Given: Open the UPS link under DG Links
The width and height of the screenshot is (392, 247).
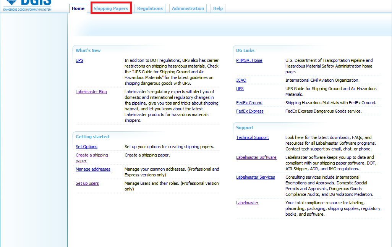Looking at the screenshot, I should tap(240, 89).
